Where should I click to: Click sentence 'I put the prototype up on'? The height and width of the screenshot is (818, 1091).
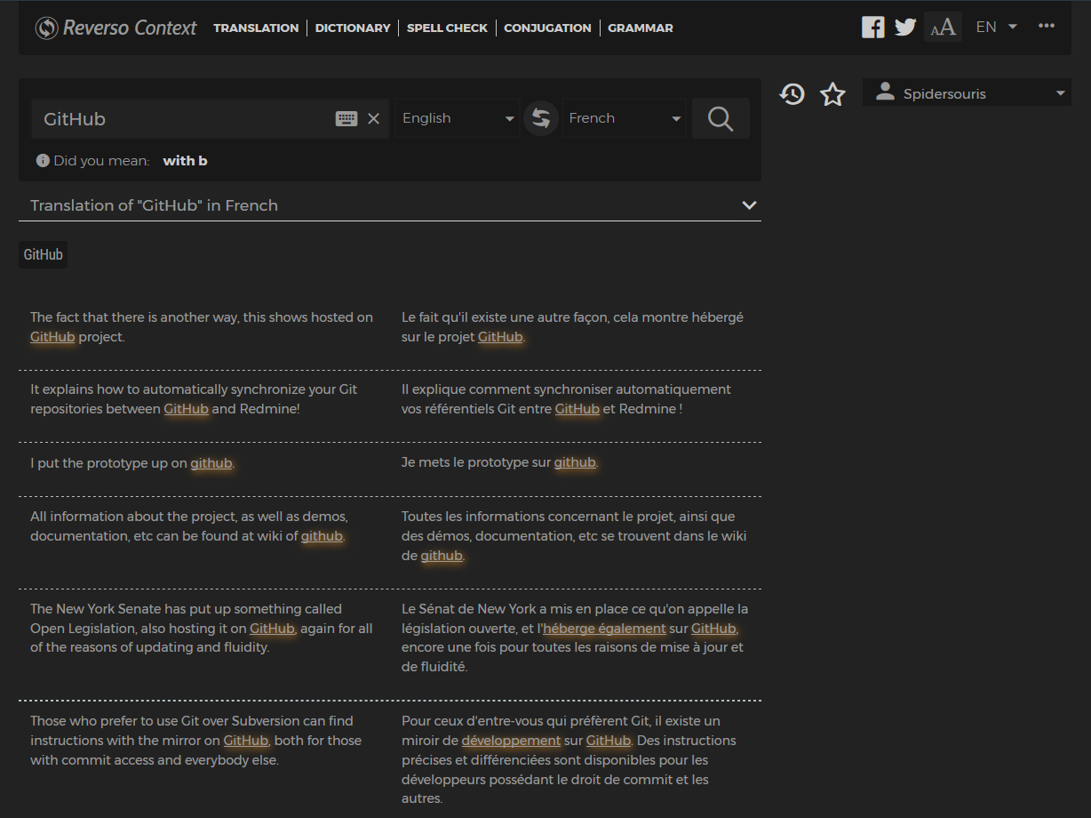pos(132,463)
